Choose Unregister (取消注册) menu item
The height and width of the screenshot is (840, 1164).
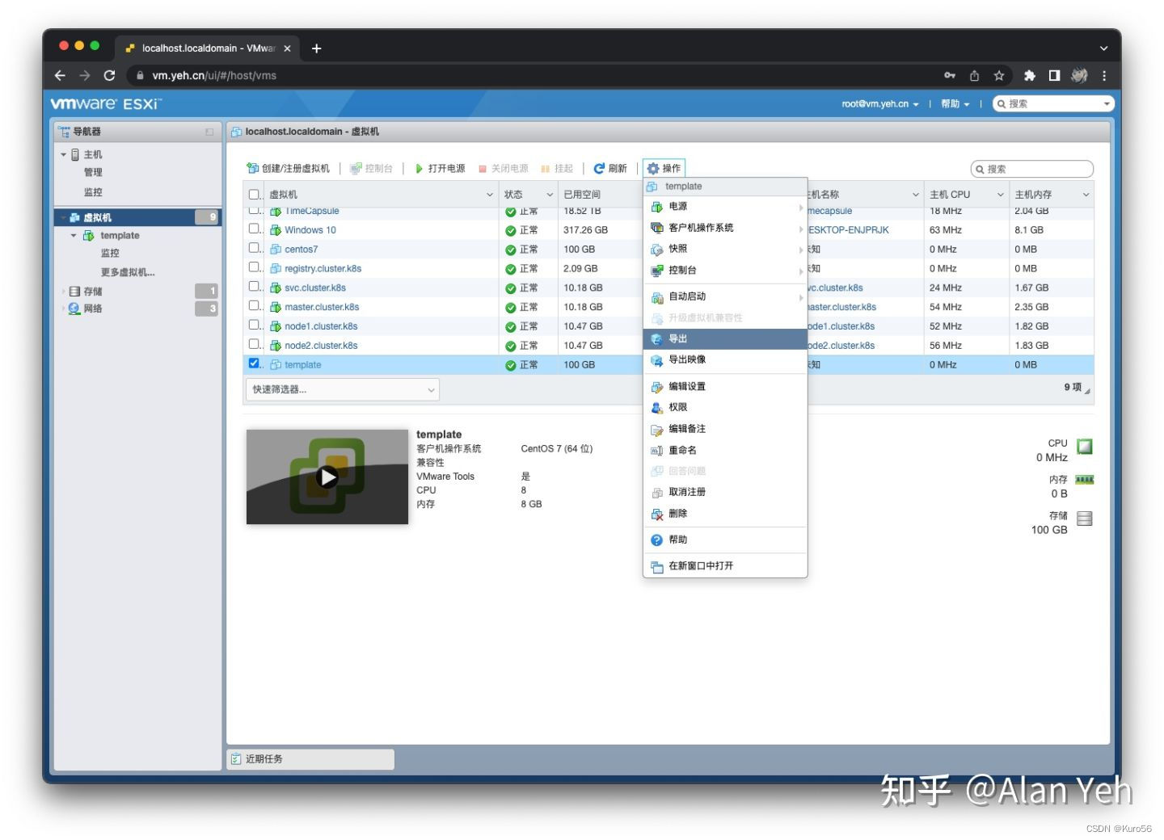(x=725, y=492)
